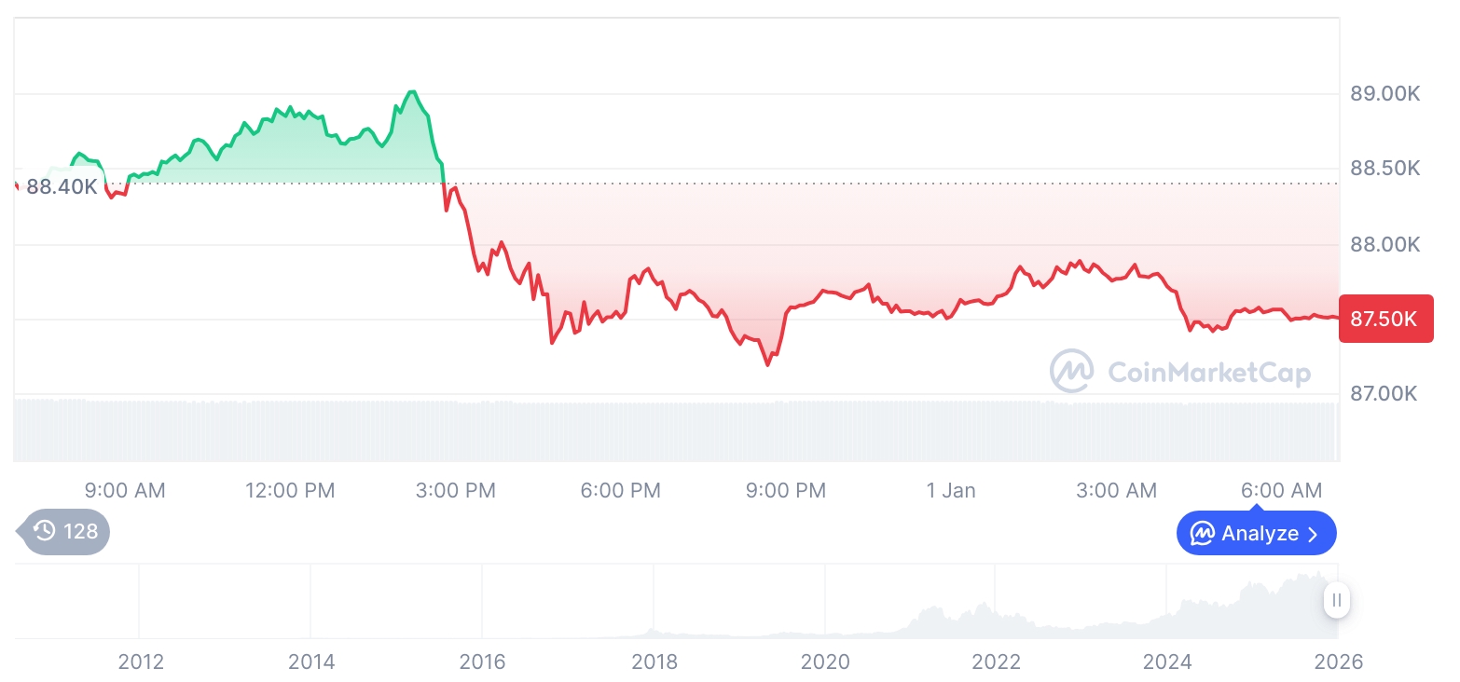Select 2012 on the year timeline
1460x682 pixels.
(x=141, y=662)
